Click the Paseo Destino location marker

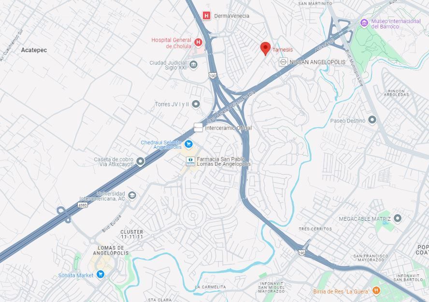pos(372,120)
